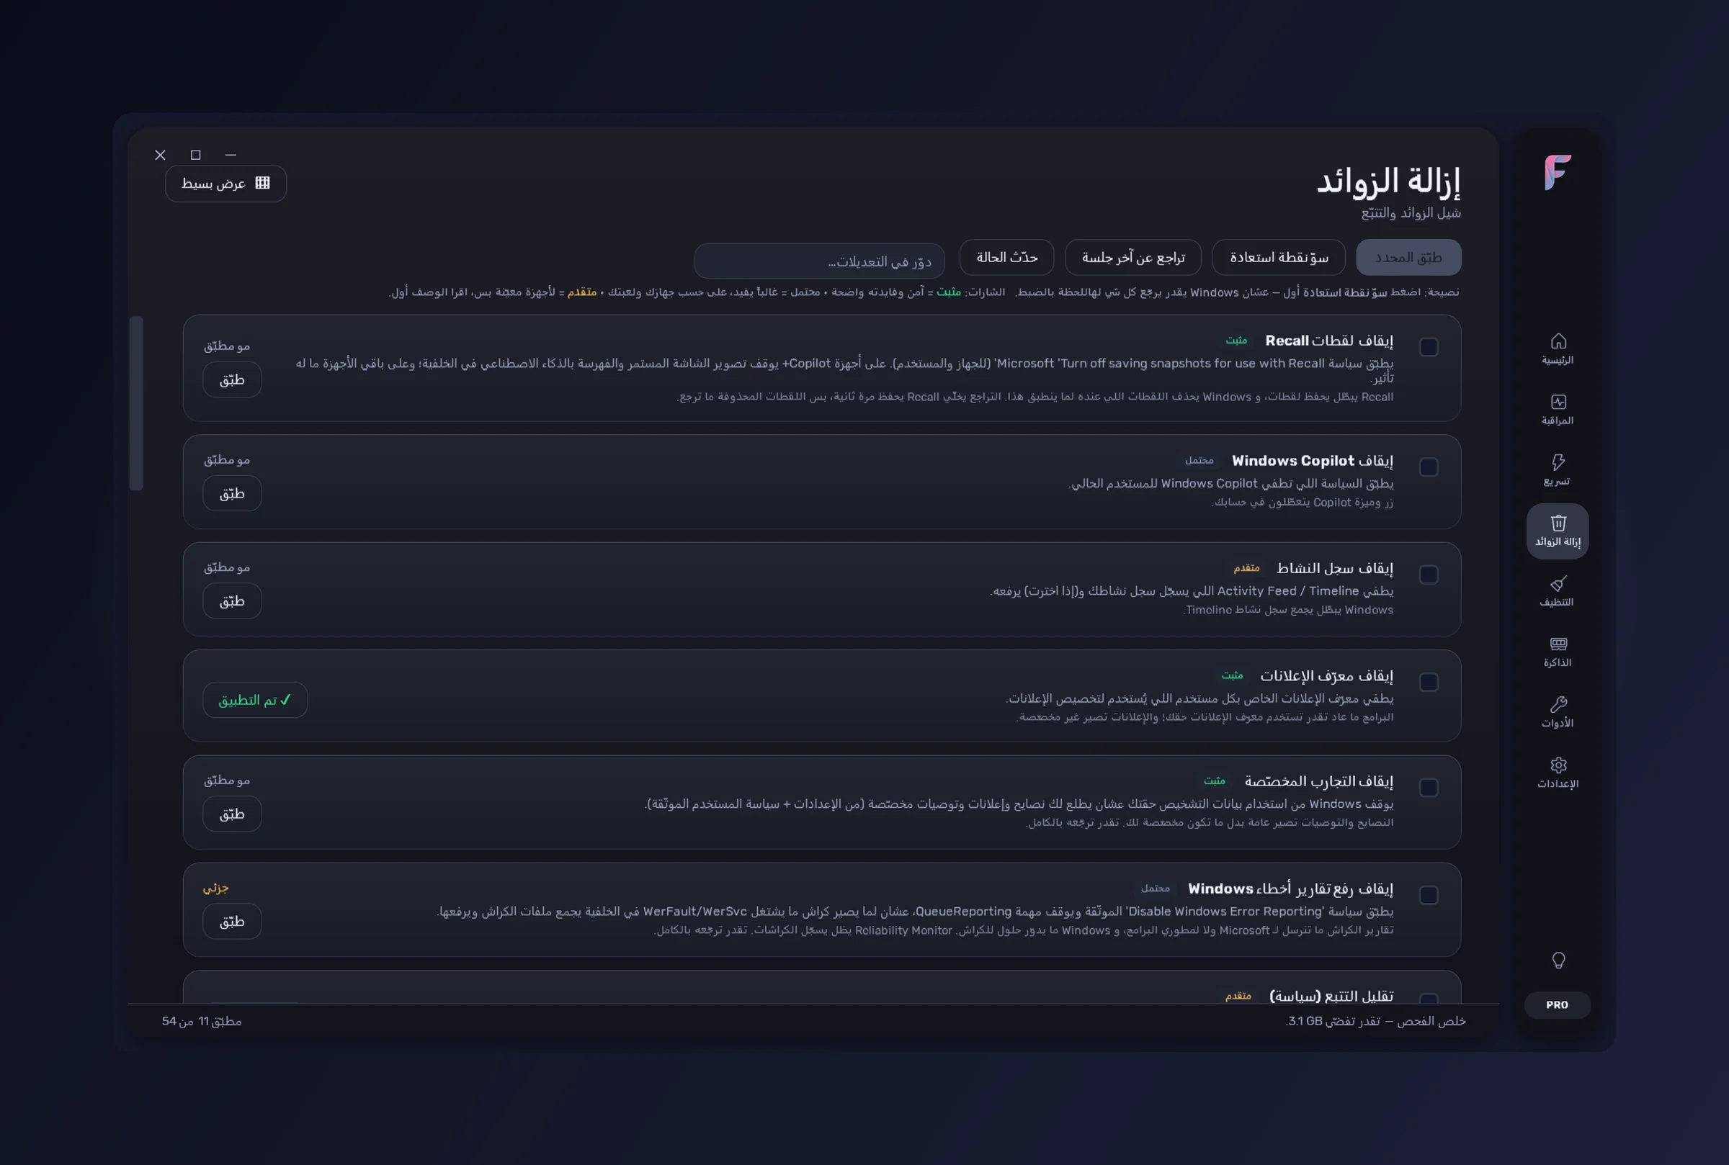Apply the Windows error reporting tweak طبّق
Screen dimensions: 1729x1165
232,922
